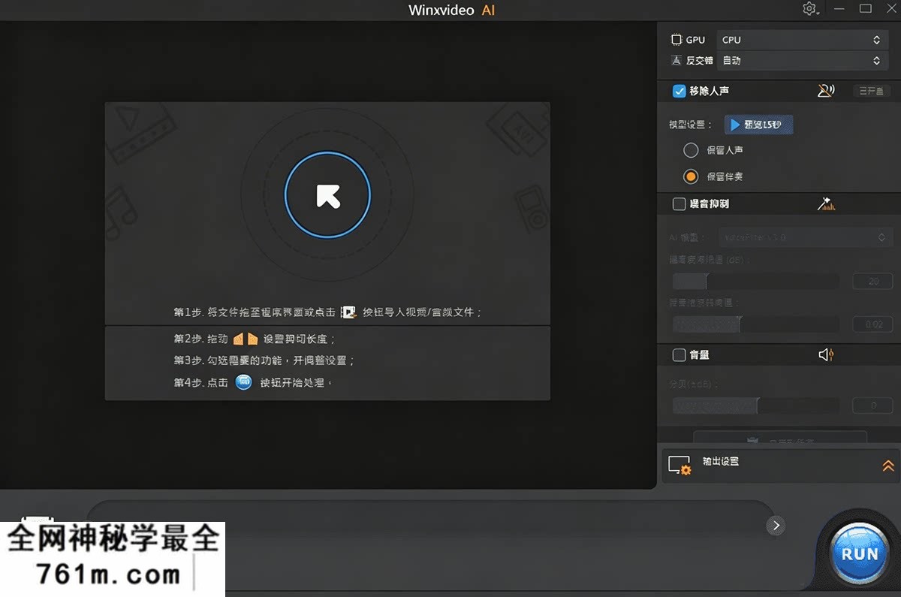Open the settings gear in title bar
The image size is (901, 597).
pos(809,9)
